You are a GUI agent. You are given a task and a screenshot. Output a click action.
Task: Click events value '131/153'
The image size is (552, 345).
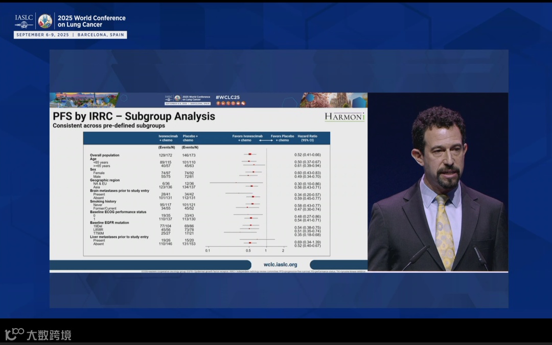click(189, 244)
